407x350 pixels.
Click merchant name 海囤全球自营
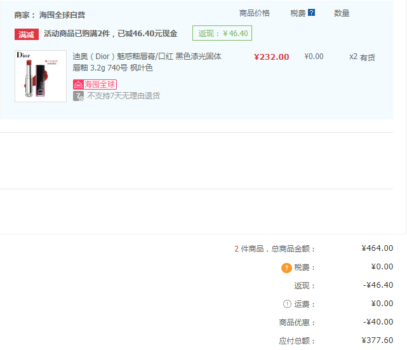[62, 15]
